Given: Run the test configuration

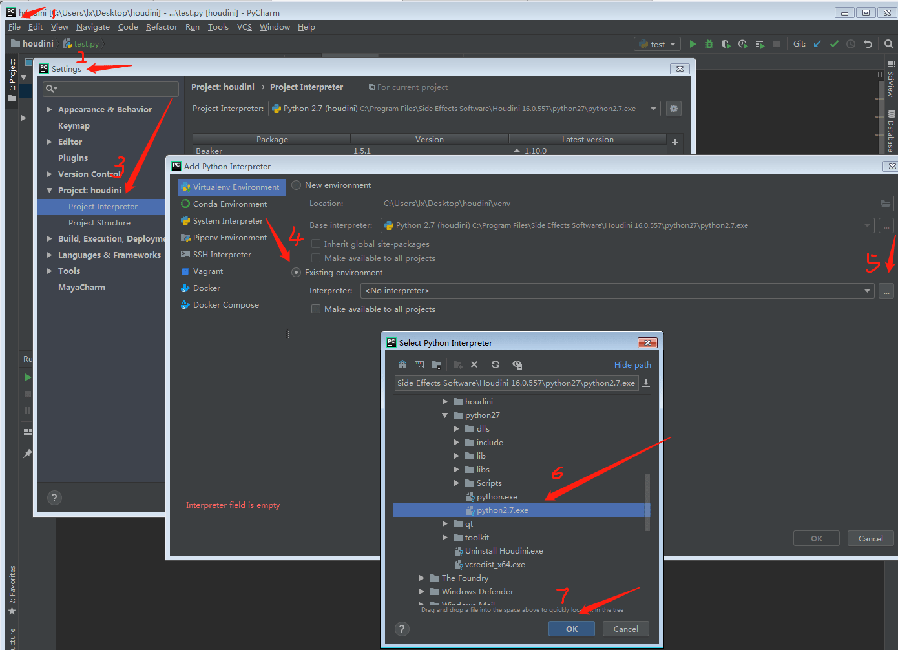Looking at the screenshot, I should [x=692, y=43].
